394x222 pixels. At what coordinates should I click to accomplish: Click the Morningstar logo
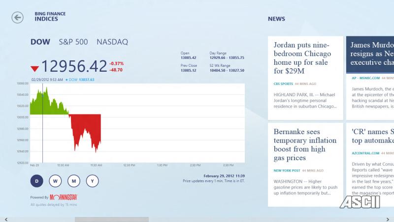coord(63,197)
